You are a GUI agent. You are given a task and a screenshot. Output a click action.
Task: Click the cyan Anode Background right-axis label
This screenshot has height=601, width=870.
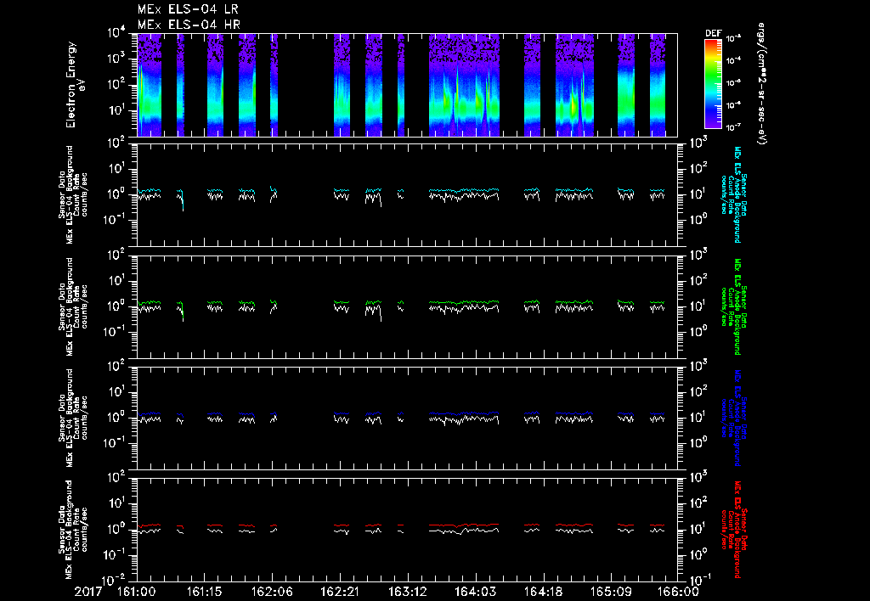[733, 194]
